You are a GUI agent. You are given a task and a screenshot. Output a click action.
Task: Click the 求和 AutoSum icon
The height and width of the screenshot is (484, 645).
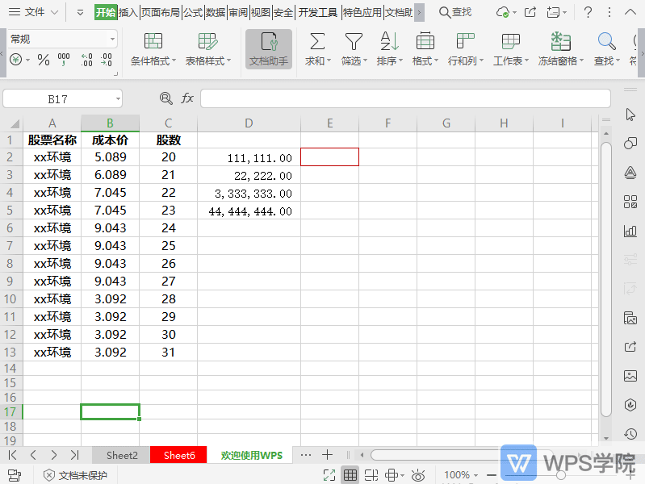point(317,42)
